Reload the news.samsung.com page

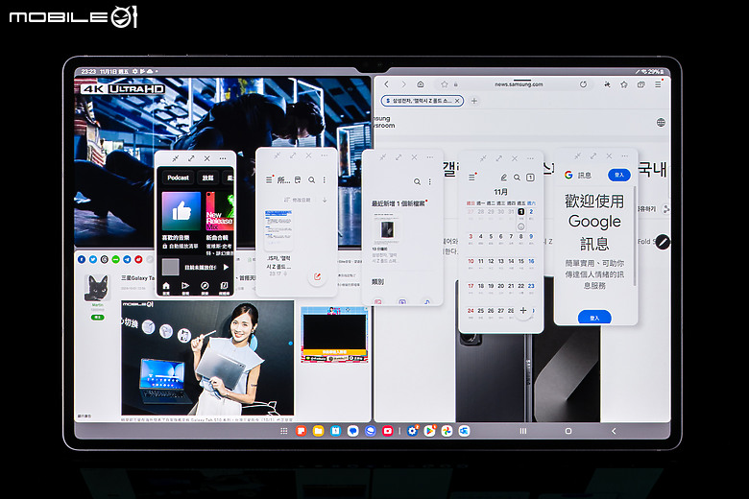583,84
